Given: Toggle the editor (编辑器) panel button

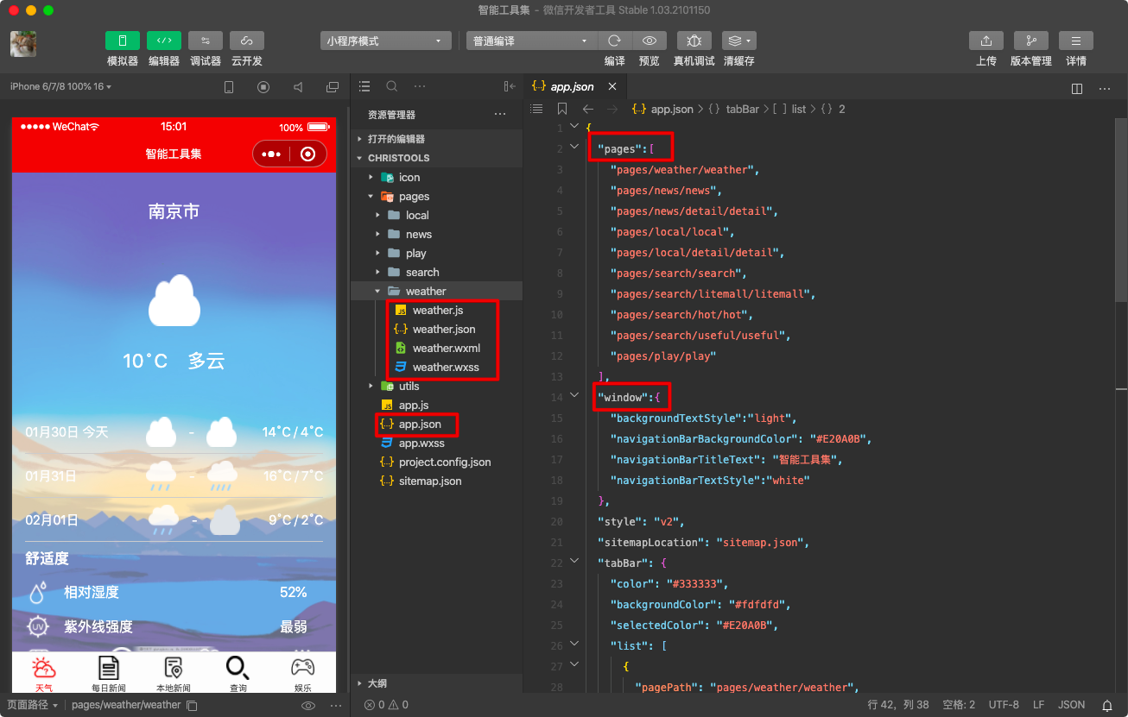Looking at the screenshot, I should (164, 41).
